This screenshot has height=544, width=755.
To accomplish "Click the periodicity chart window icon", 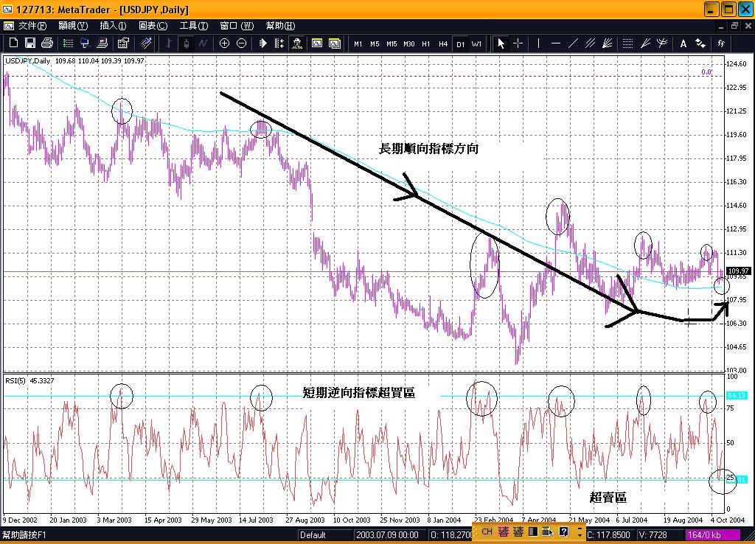I will coord(317,43).
